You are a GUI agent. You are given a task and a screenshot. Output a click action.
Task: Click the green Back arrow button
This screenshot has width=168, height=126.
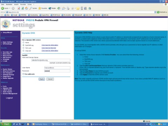click(2, 8)
